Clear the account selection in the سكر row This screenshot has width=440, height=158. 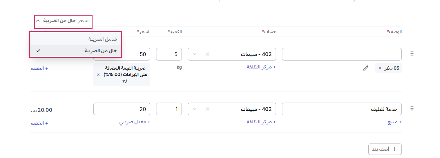click(x=207, y=54)
